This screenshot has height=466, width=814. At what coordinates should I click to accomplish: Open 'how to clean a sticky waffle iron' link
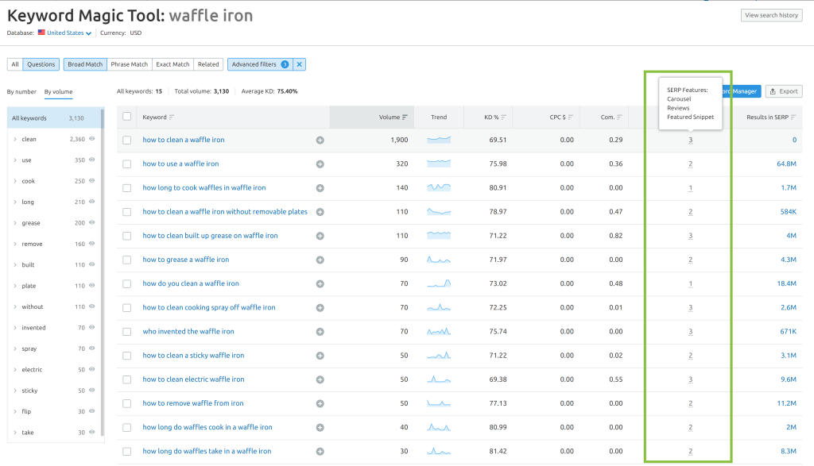[193, 356]
